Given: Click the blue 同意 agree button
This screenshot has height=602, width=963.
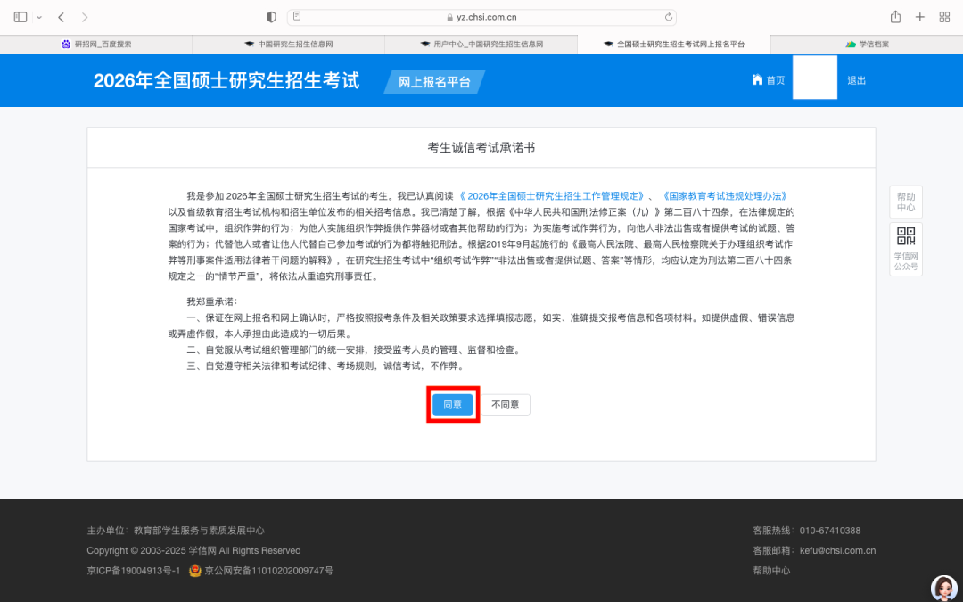Looking at the screenshot, I should pyautogui.click(x=453, y=405).
